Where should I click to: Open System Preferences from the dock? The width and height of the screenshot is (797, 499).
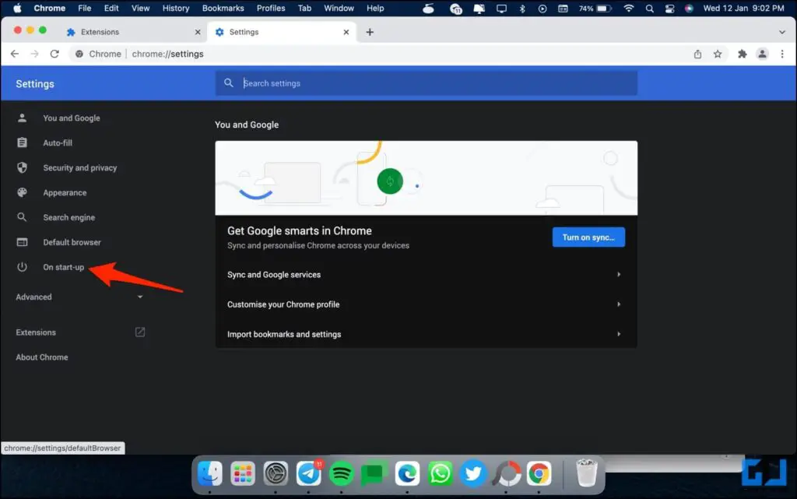tap(276, 473)
